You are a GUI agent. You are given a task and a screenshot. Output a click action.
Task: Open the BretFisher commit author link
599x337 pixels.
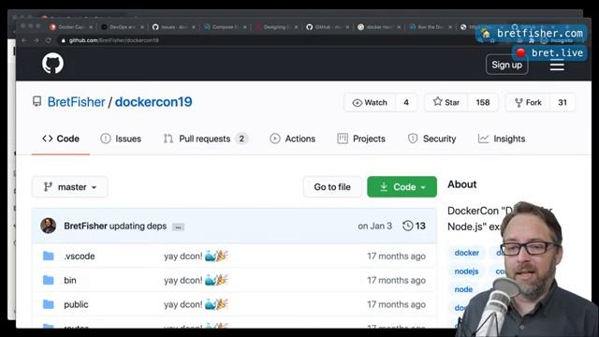tap(85, 226)
